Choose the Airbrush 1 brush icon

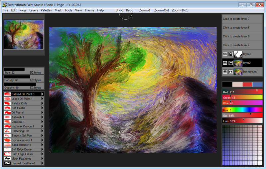coord(7,117)
